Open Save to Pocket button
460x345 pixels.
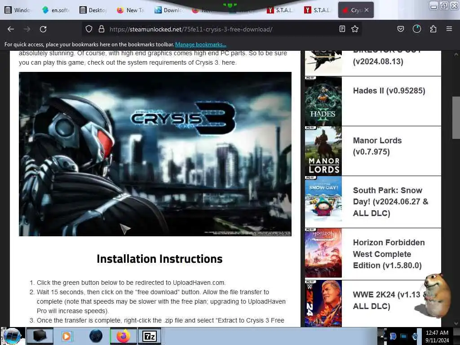400,29
